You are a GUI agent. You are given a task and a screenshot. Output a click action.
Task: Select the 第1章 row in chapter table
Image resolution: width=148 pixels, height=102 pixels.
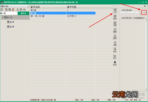(63, 10)
